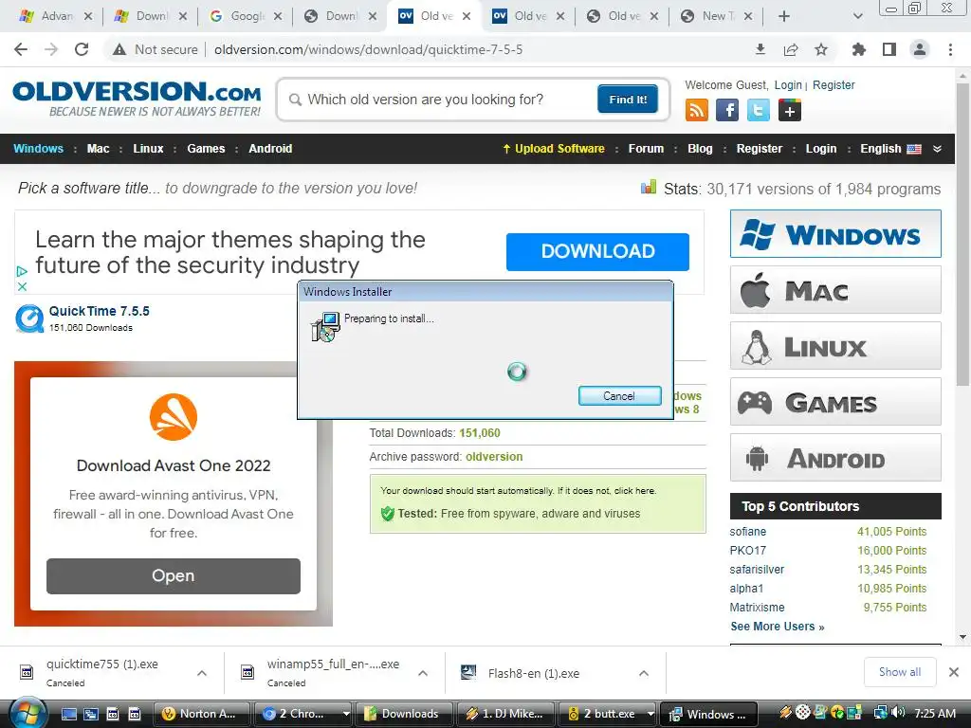Click the Register link near Welcome Guest
This screenshot has height=728, width=971.
[x=834, y=84]
